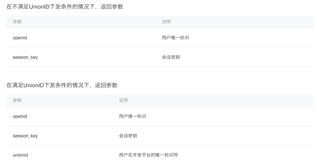This screenshot has height=162, width=317.
Task: Click the 参数 header in the first table
Action: (17, 22)
